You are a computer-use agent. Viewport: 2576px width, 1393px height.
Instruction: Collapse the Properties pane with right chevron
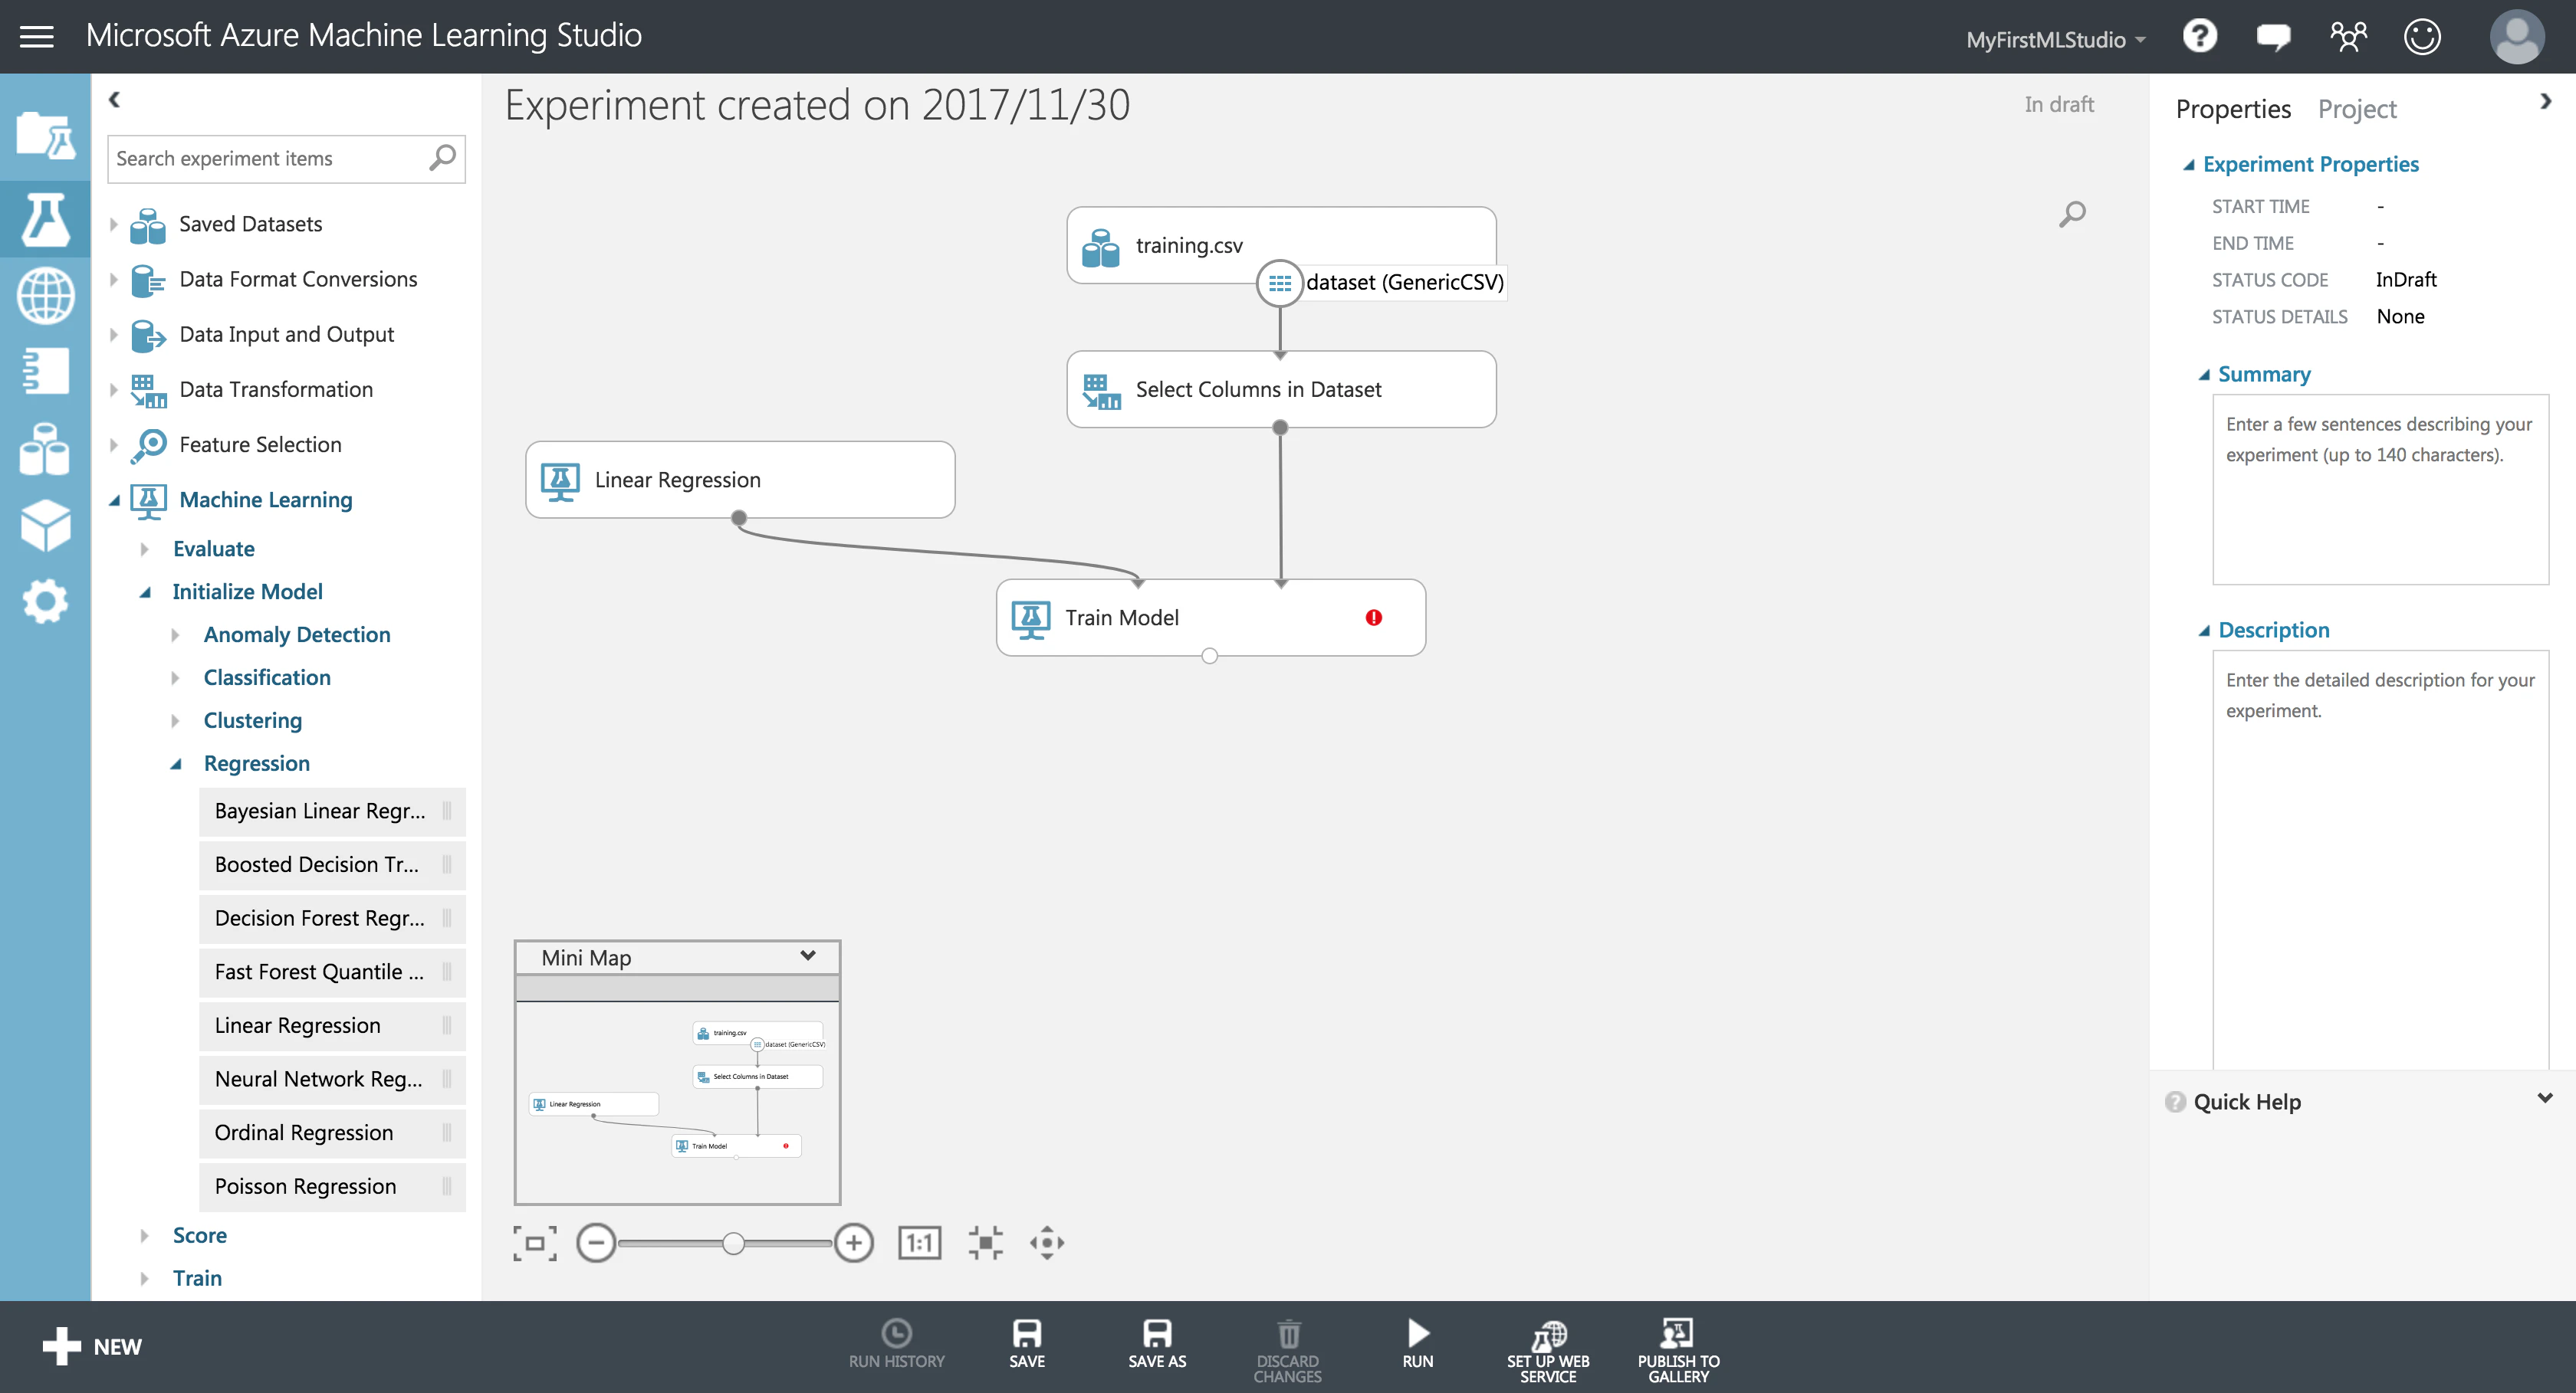point(2545,101)
